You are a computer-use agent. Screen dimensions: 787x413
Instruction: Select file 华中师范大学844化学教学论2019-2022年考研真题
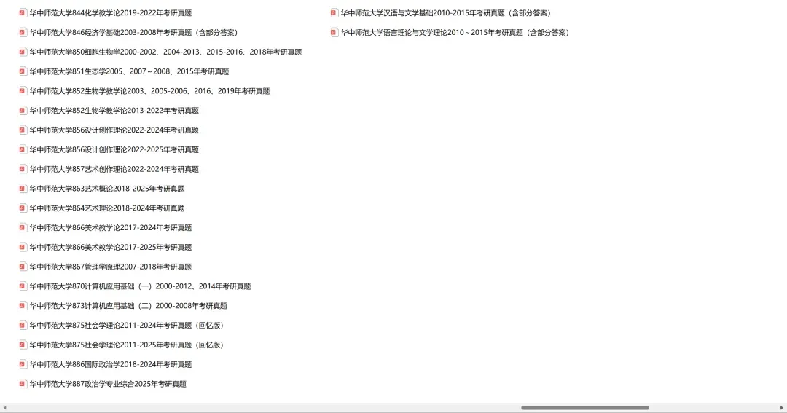click(111, 13)
